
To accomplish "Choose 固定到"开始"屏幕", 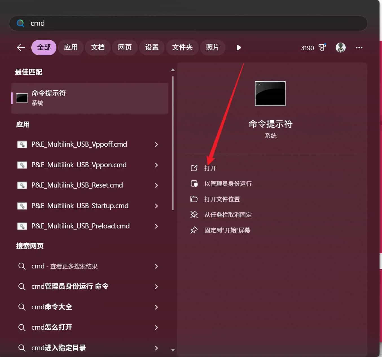I will click(227, 230).
